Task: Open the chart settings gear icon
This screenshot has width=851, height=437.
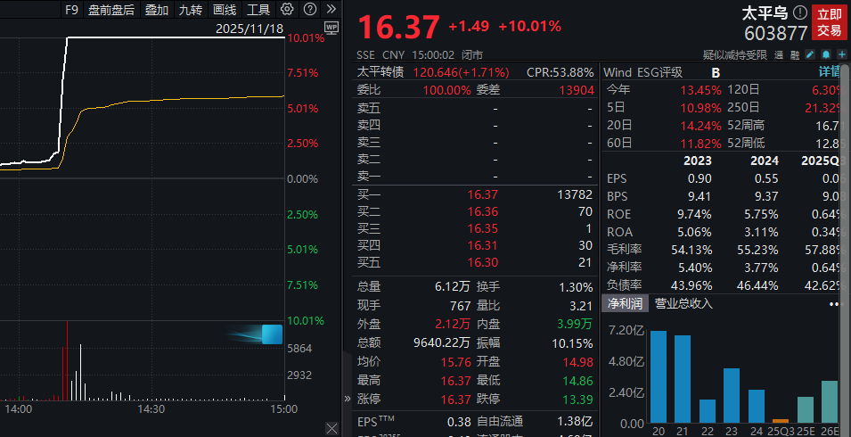Action: tap(287, 9)
